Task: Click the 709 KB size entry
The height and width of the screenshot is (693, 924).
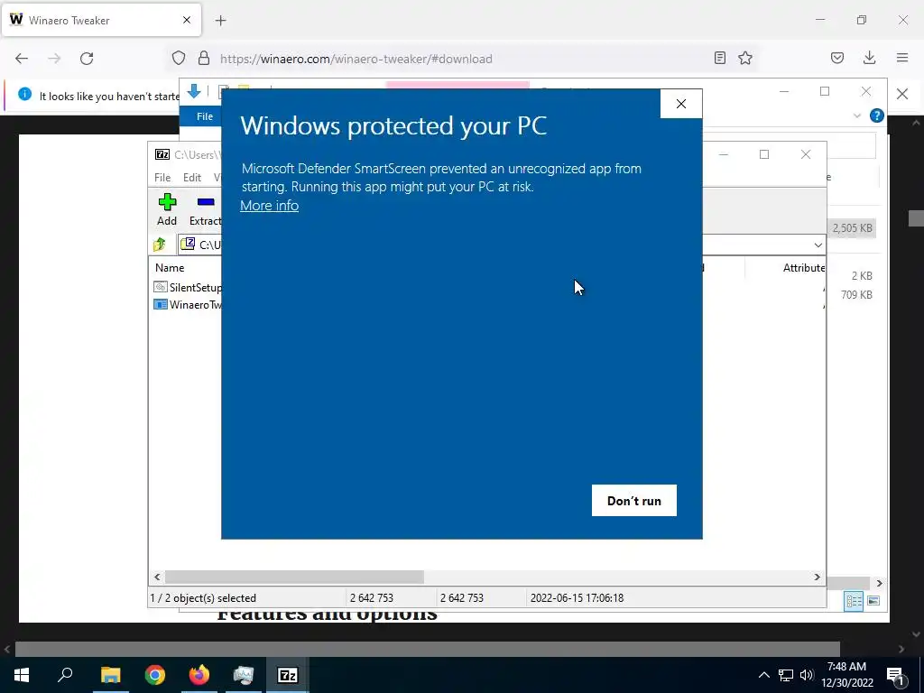Action: [856, 295]
